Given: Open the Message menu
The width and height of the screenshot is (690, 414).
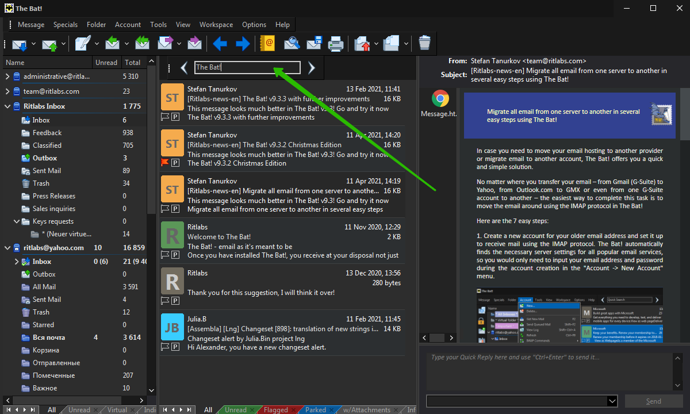Looking at the screenshot, I should [x=31, y=25].
